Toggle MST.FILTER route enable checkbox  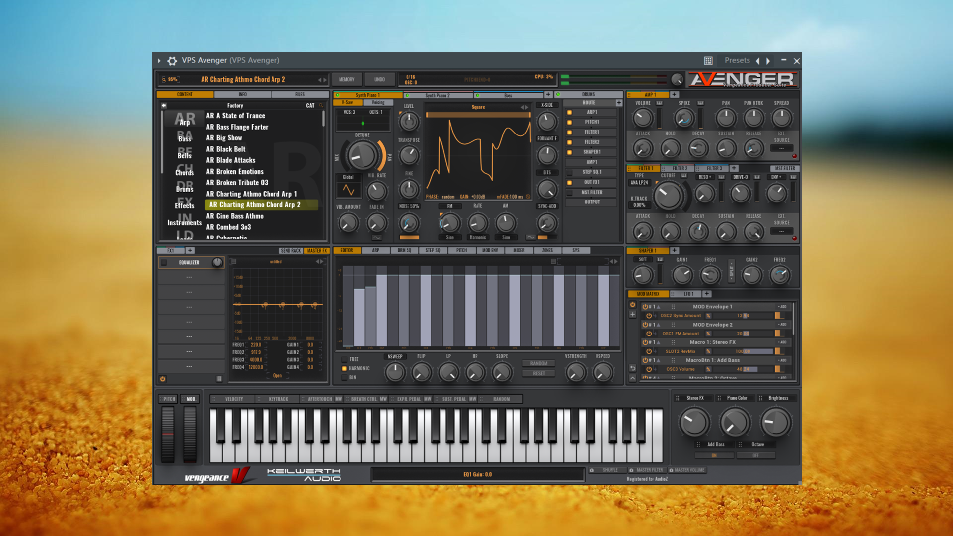click(569, 192)
